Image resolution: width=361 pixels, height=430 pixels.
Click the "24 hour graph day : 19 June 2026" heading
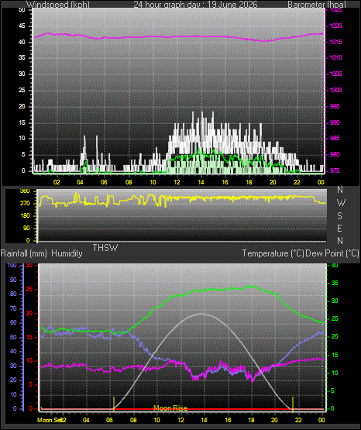point(195,5)
